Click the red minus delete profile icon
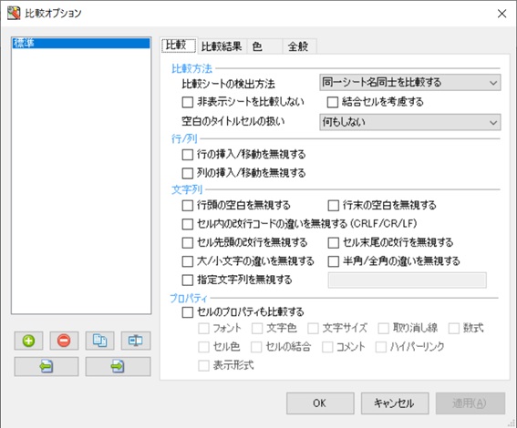Image resolution: width=517 pixels, height=428 pixels. tap(64, 341)
